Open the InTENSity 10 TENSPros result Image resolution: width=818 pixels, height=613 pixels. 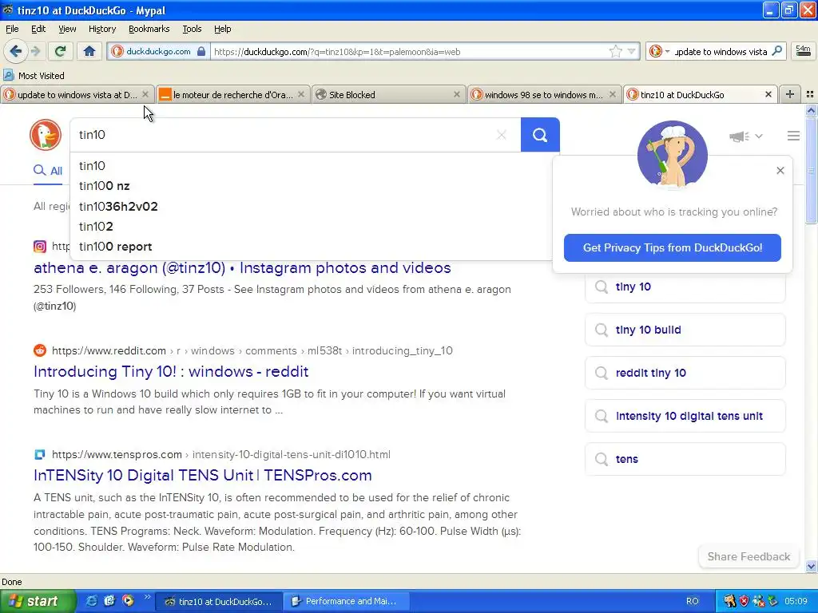point(202,475)
